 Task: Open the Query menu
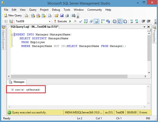coord(33,10)
